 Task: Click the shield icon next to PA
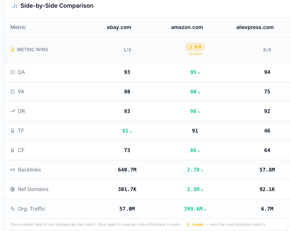click(13, 91)
